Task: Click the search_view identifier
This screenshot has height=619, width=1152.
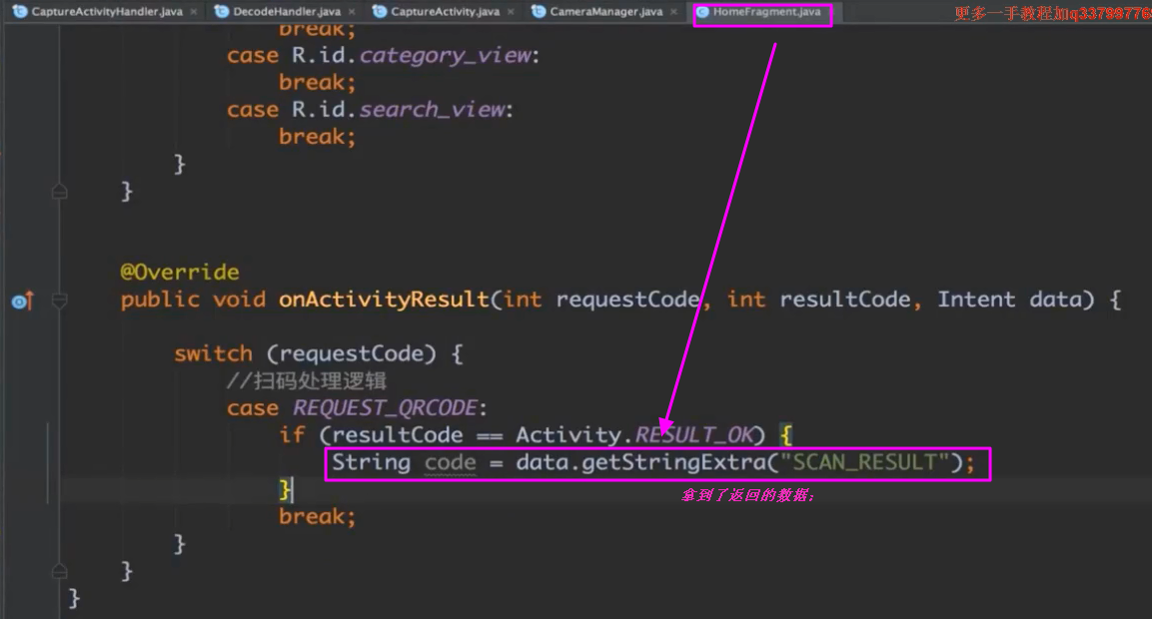Action: point(432,110)
